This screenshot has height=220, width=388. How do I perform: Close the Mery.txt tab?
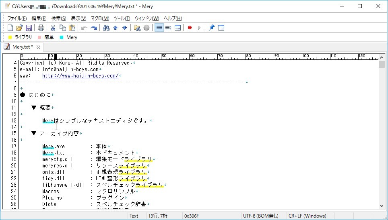pos(38,47)
